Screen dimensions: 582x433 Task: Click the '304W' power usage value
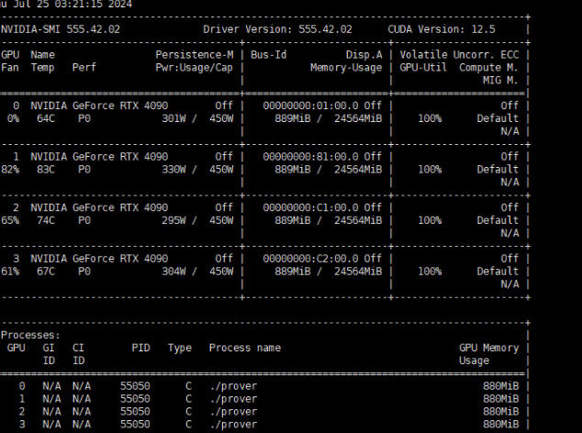(x=173, y=272)
